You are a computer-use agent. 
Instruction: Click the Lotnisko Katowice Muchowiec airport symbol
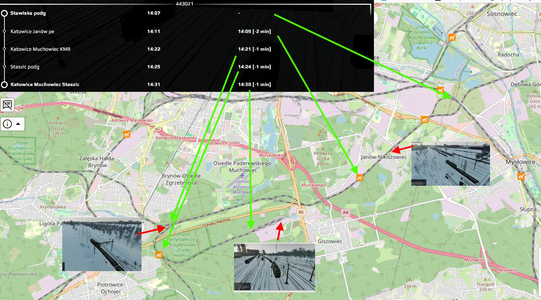pyautogui.click(x=242, y=176)
